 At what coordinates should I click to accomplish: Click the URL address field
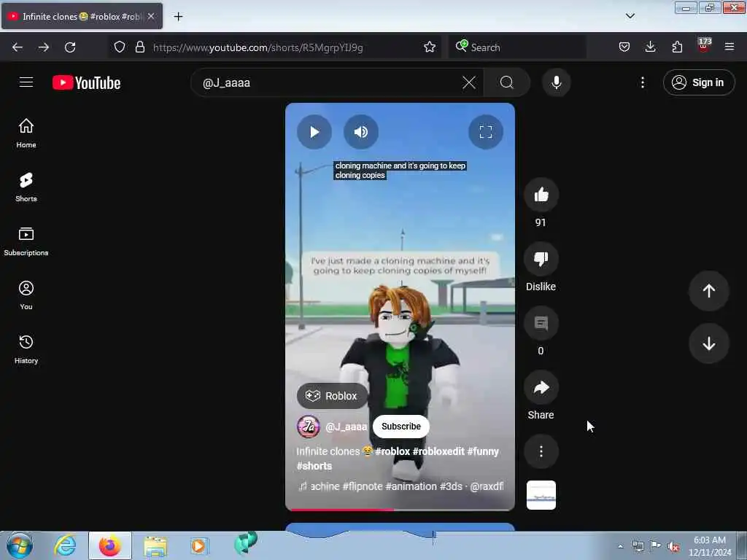click(285, 47)
